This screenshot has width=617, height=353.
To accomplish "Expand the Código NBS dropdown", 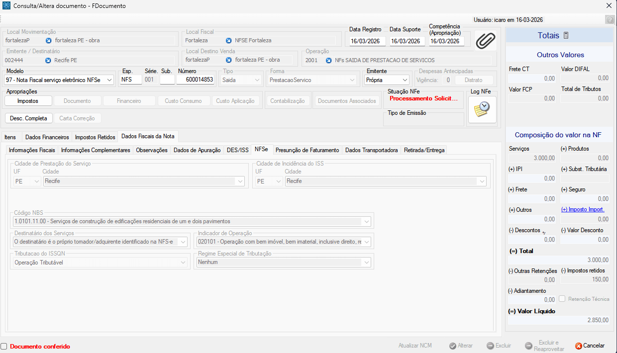I will (x=367, y=221).
